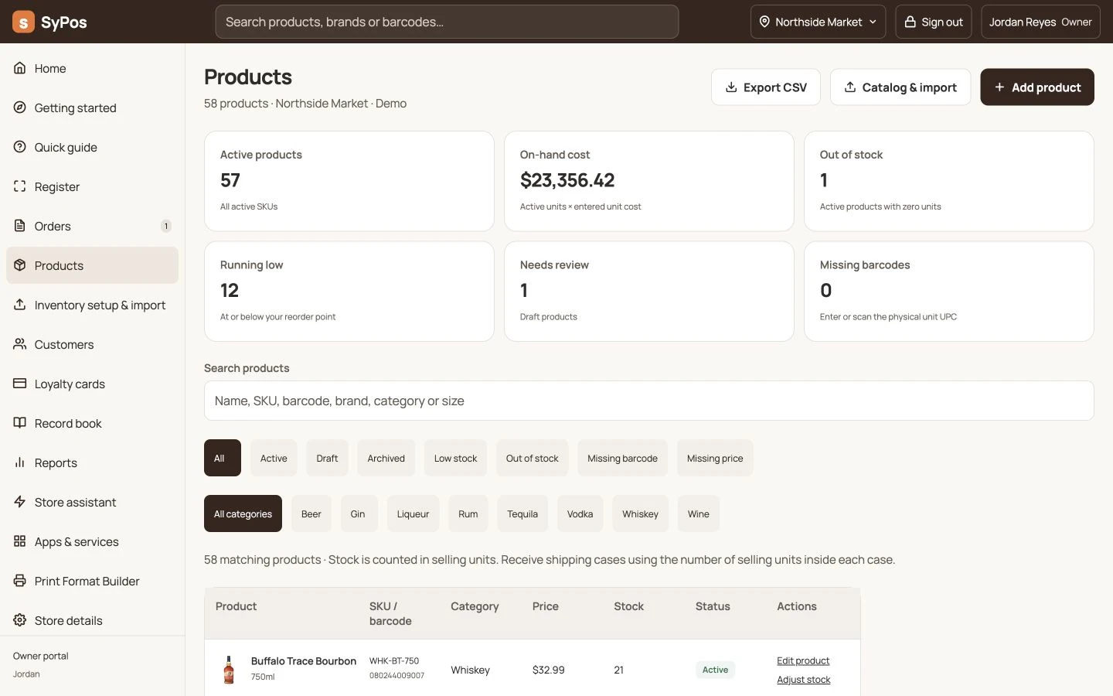
Task: Sign out of the account
Action: pyautogui.click(x=934, y=22)
